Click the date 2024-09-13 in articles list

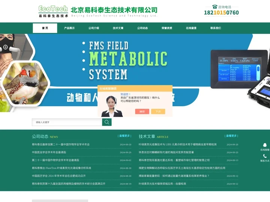232,160
